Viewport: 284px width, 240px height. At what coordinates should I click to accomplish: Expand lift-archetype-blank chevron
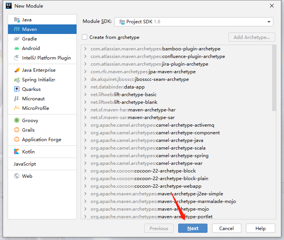pos(85,102)
